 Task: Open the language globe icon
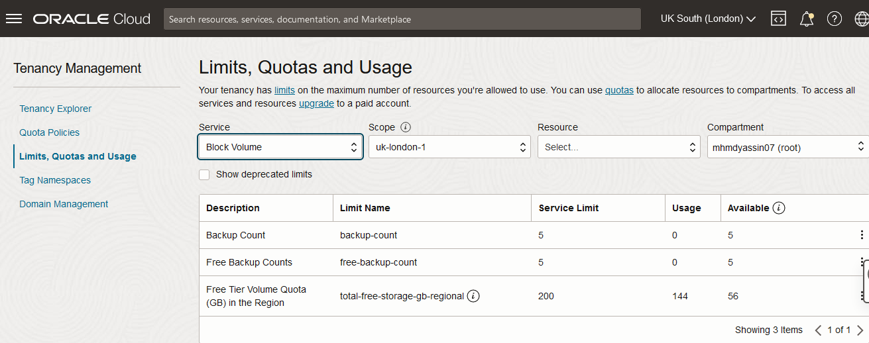[x=862, y=19]
